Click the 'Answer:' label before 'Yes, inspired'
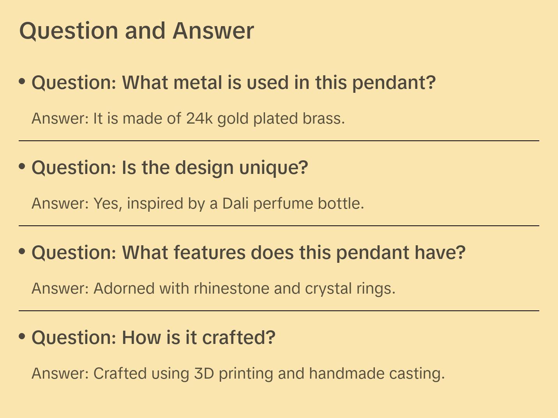 click(60, 204)
